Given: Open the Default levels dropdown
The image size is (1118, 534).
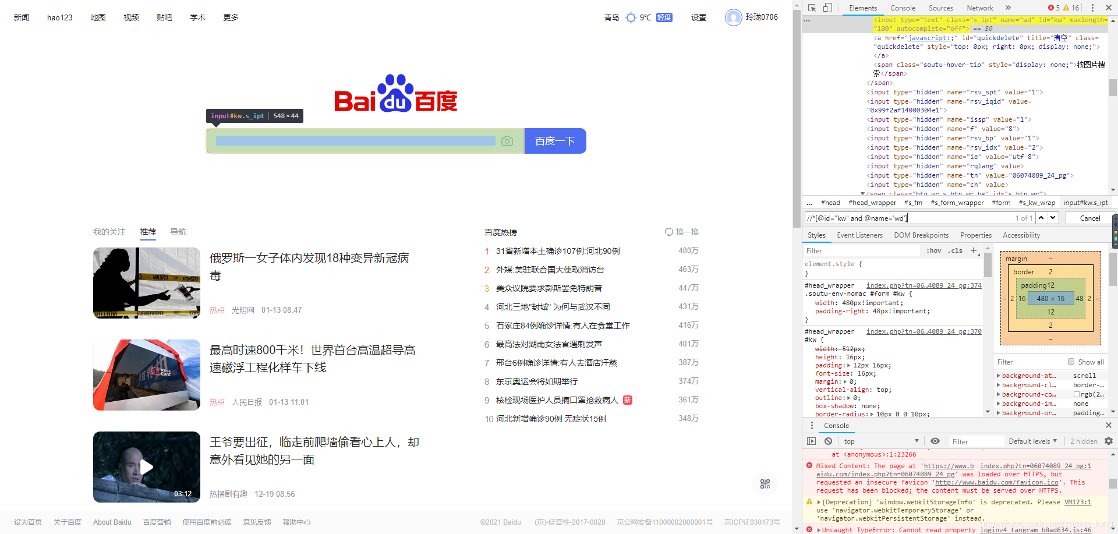Looking at the screenshot, I should pyautogui.click(x=1032, y=441).
